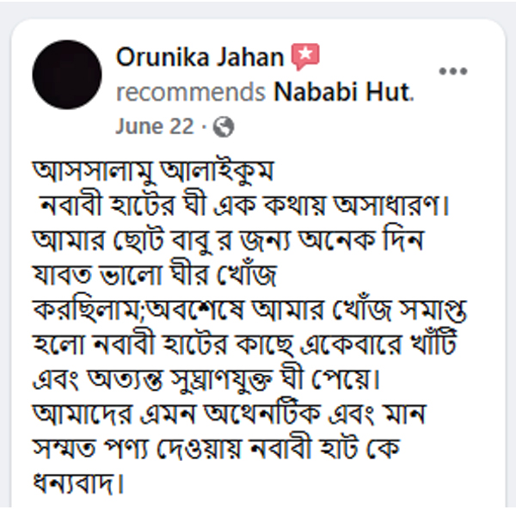Click the globe public audience icon
516x516 pixels.
(224, 126)
